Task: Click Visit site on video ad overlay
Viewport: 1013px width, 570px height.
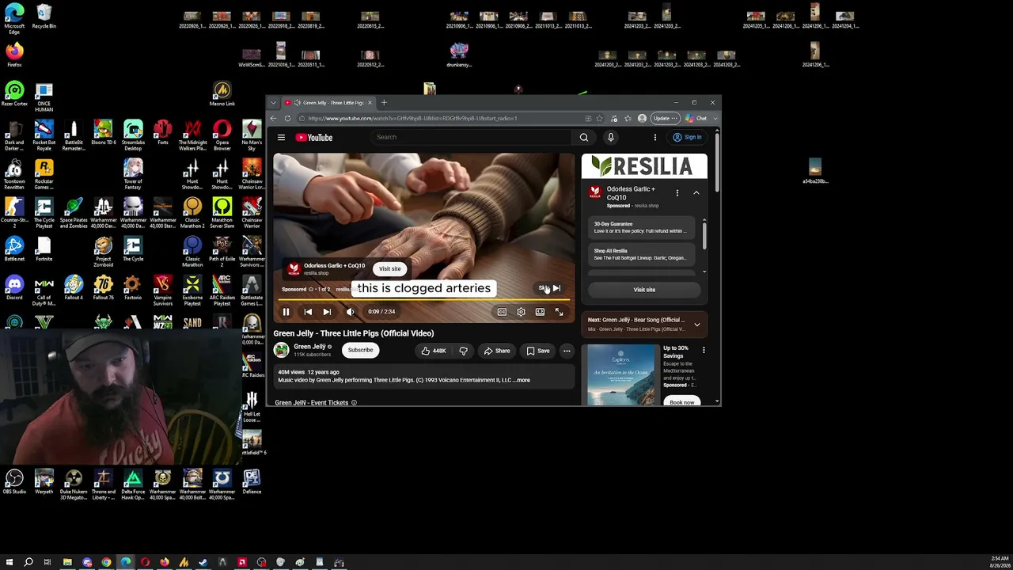Action: (x=389, y=268)
